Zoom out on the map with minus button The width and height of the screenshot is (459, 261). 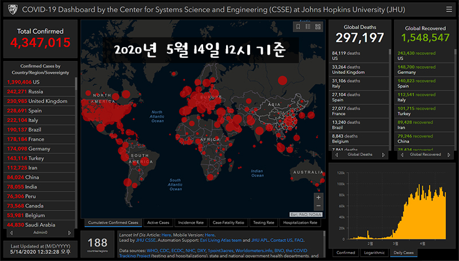coord(318,206)
